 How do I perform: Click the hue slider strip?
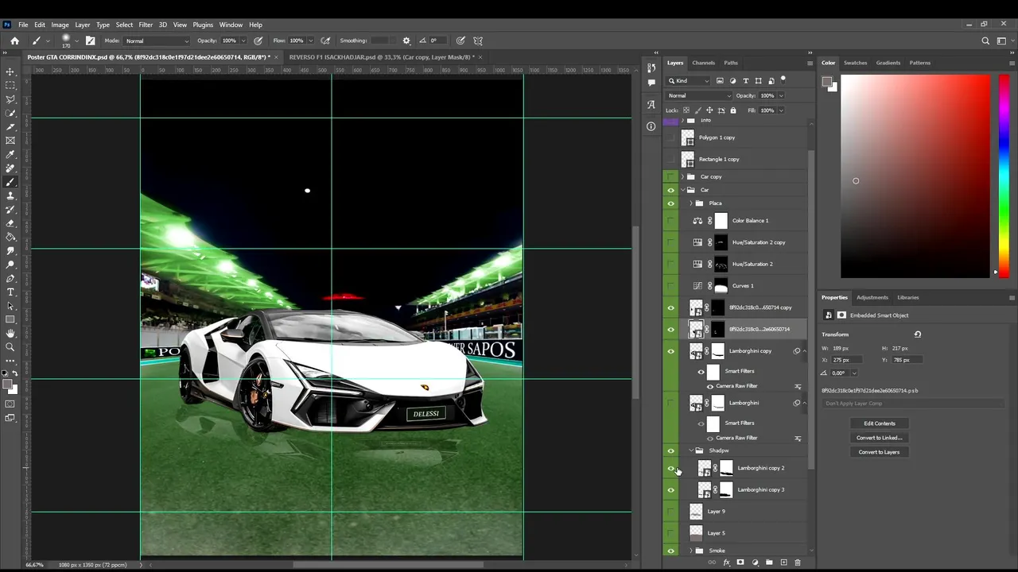pos(1004,176)
